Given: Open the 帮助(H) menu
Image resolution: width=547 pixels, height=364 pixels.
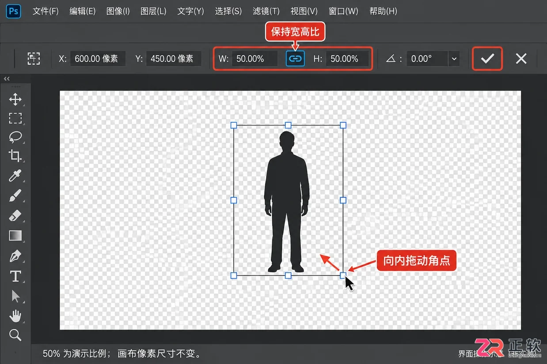Looking at the screenshot, I should click(x=383, y=11).
